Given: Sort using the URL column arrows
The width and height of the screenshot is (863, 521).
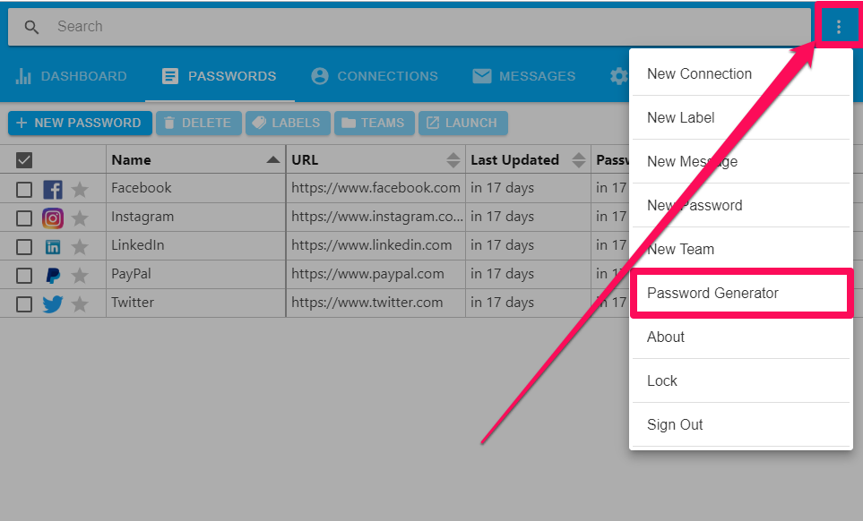Looking at the screenshot, I should [453, 160].
